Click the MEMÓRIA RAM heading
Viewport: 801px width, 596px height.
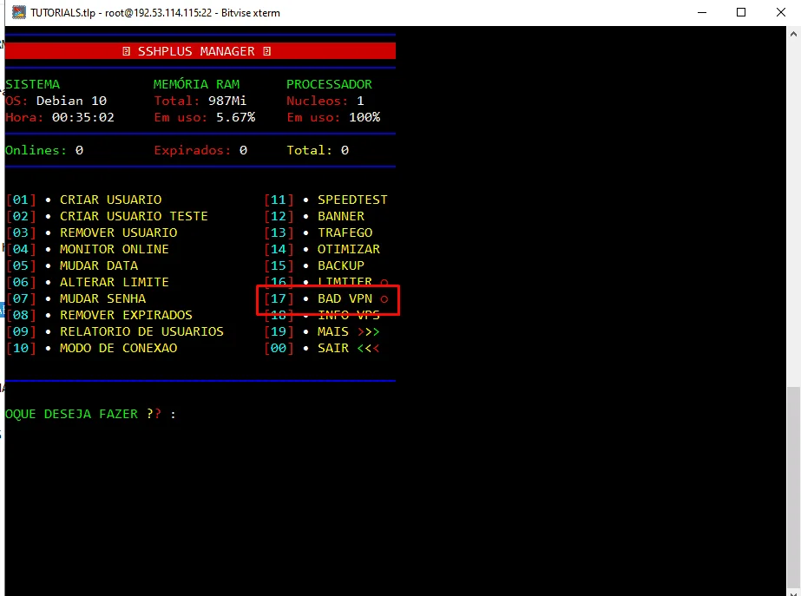(197, 84)
